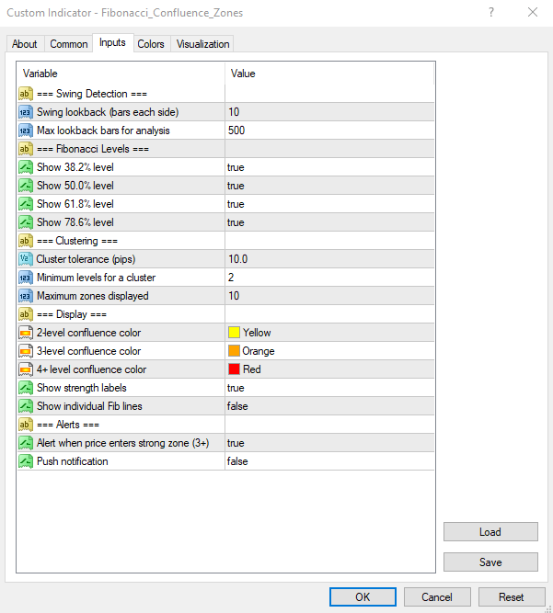Viewport: 553px width, 613px height.
Task: Edit the Swing lookback value 10
Action: [329, 112]
